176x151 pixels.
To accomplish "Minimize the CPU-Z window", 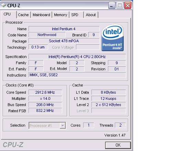I will [112, 5].
